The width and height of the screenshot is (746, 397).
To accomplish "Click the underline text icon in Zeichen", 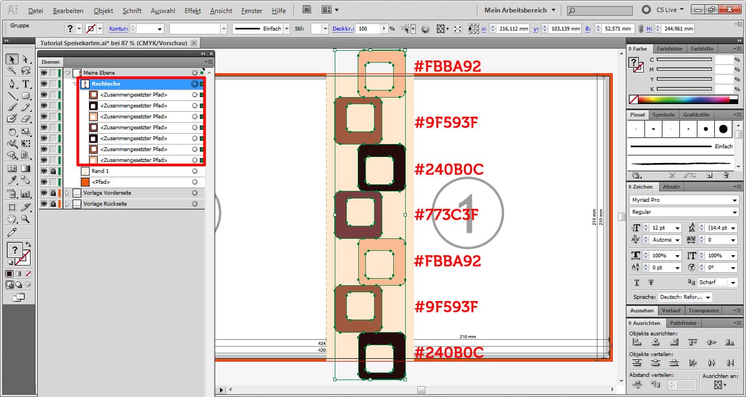I will [637, 282].
